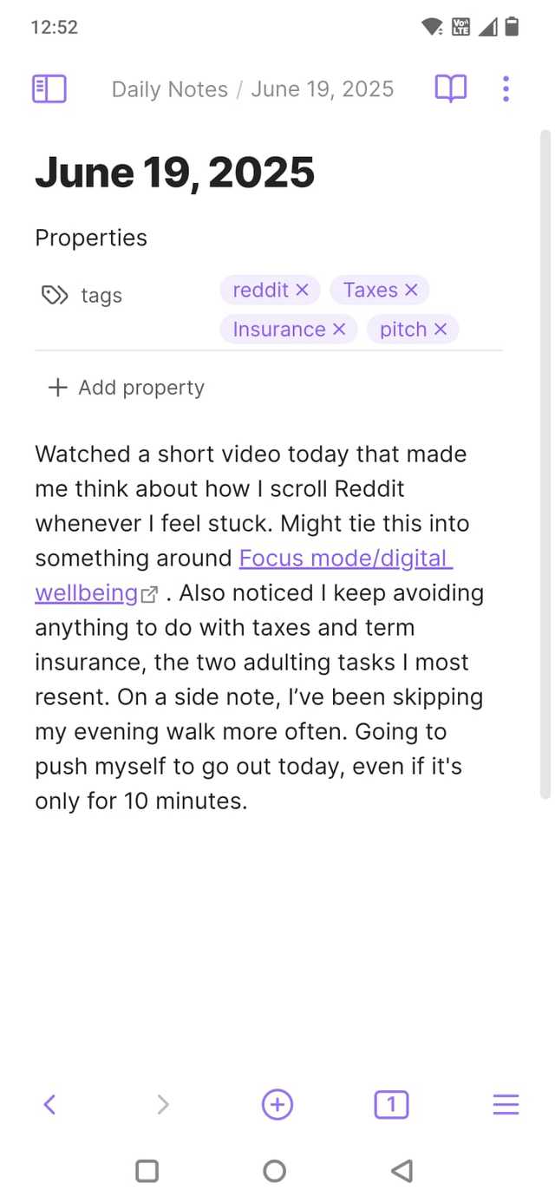Click the tags property icon
555x1203 pixels.
(54, 296)
